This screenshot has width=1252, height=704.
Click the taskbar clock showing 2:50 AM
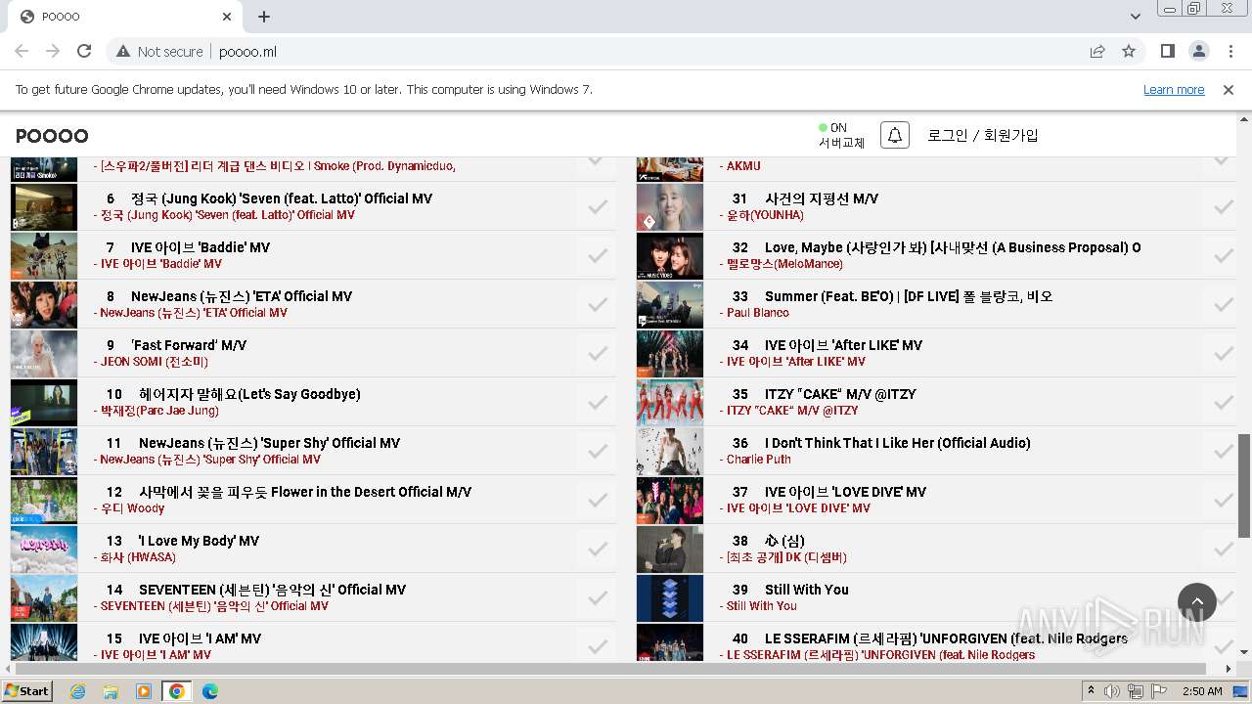(1202, 691)
